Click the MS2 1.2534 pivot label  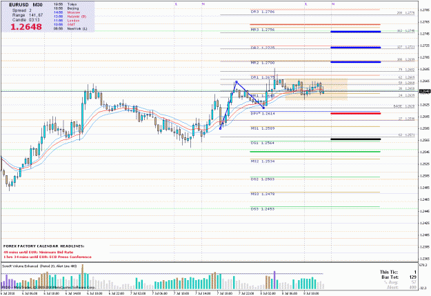(x=263, y=161)
